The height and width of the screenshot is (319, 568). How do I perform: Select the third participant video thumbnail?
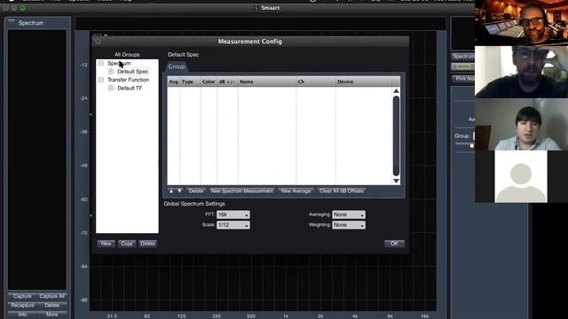tap(521, 124)
